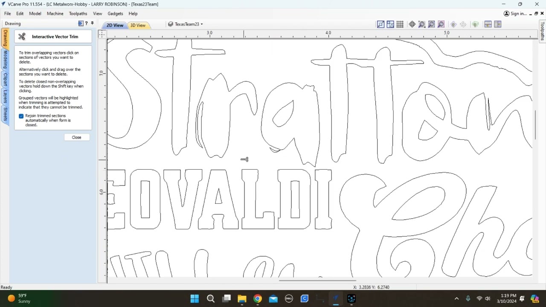Pin the Drawing panel
The width and height of the screenshot is (546, 307).
point(92,23)
